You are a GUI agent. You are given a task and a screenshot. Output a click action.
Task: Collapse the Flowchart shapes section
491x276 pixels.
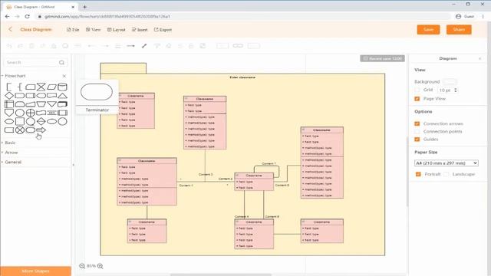(15, 76)
